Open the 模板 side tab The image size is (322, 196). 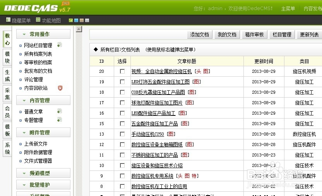[x=7, y=130]
